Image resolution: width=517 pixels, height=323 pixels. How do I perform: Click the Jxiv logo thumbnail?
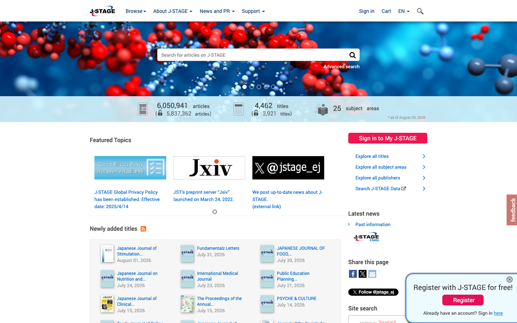tap(209, 168)
